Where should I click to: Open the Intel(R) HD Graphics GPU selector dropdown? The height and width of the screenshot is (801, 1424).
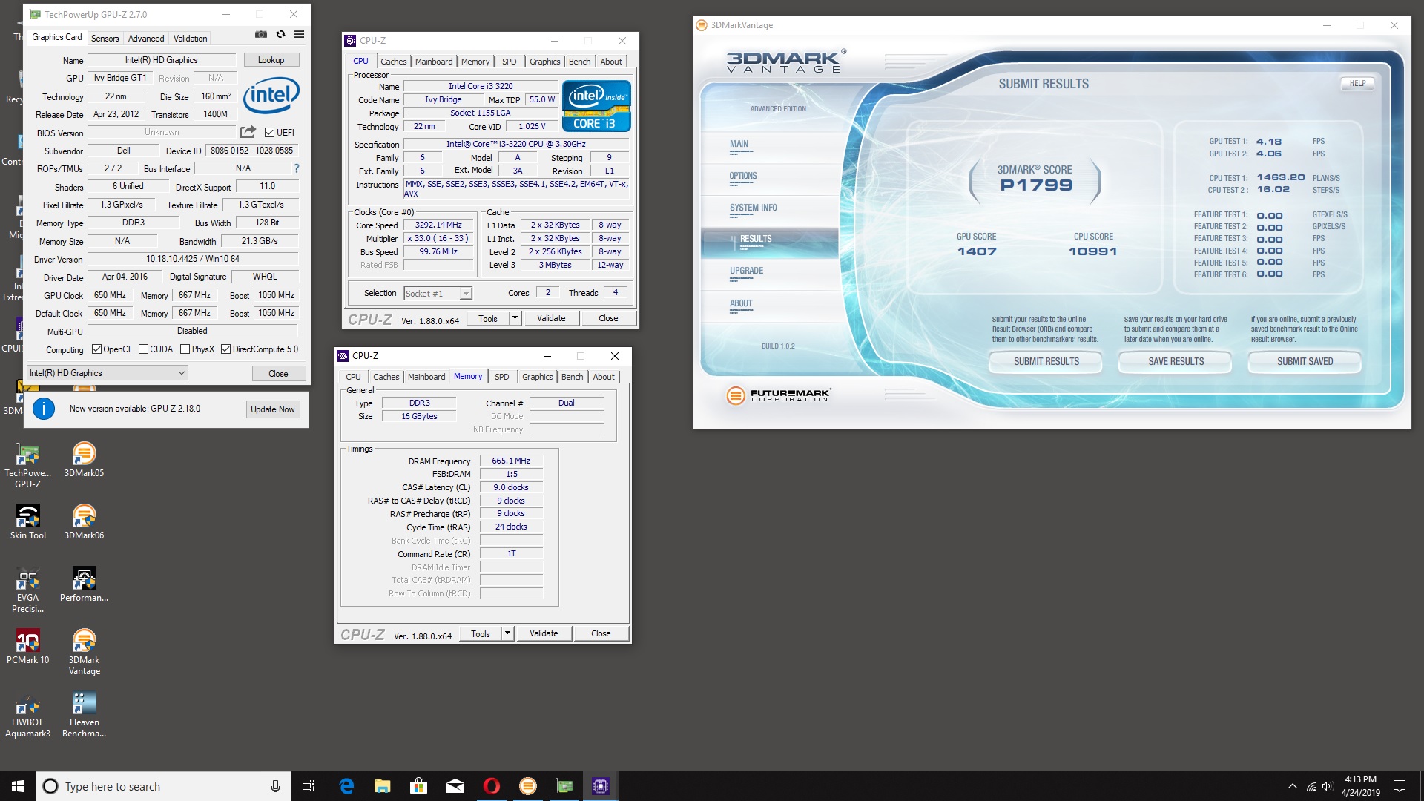pyautogui.click(x=108, y=373)
